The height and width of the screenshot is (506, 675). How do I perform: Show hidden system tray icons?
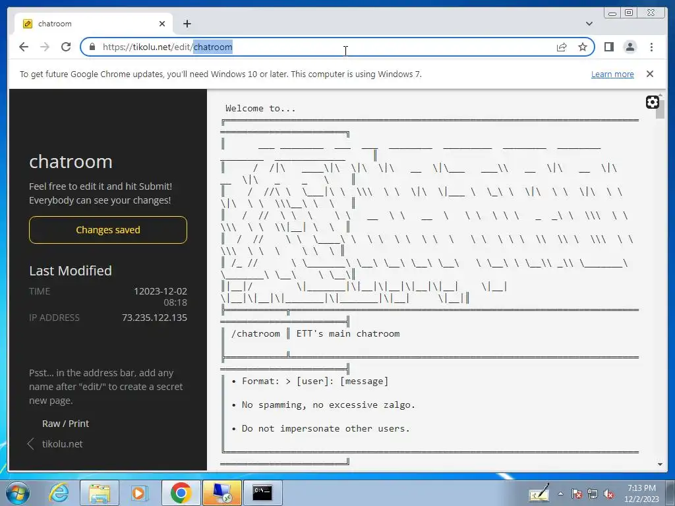pos(560,493)
